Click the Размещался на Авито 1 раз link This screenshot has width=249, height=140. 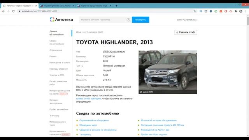coord(155,129)
